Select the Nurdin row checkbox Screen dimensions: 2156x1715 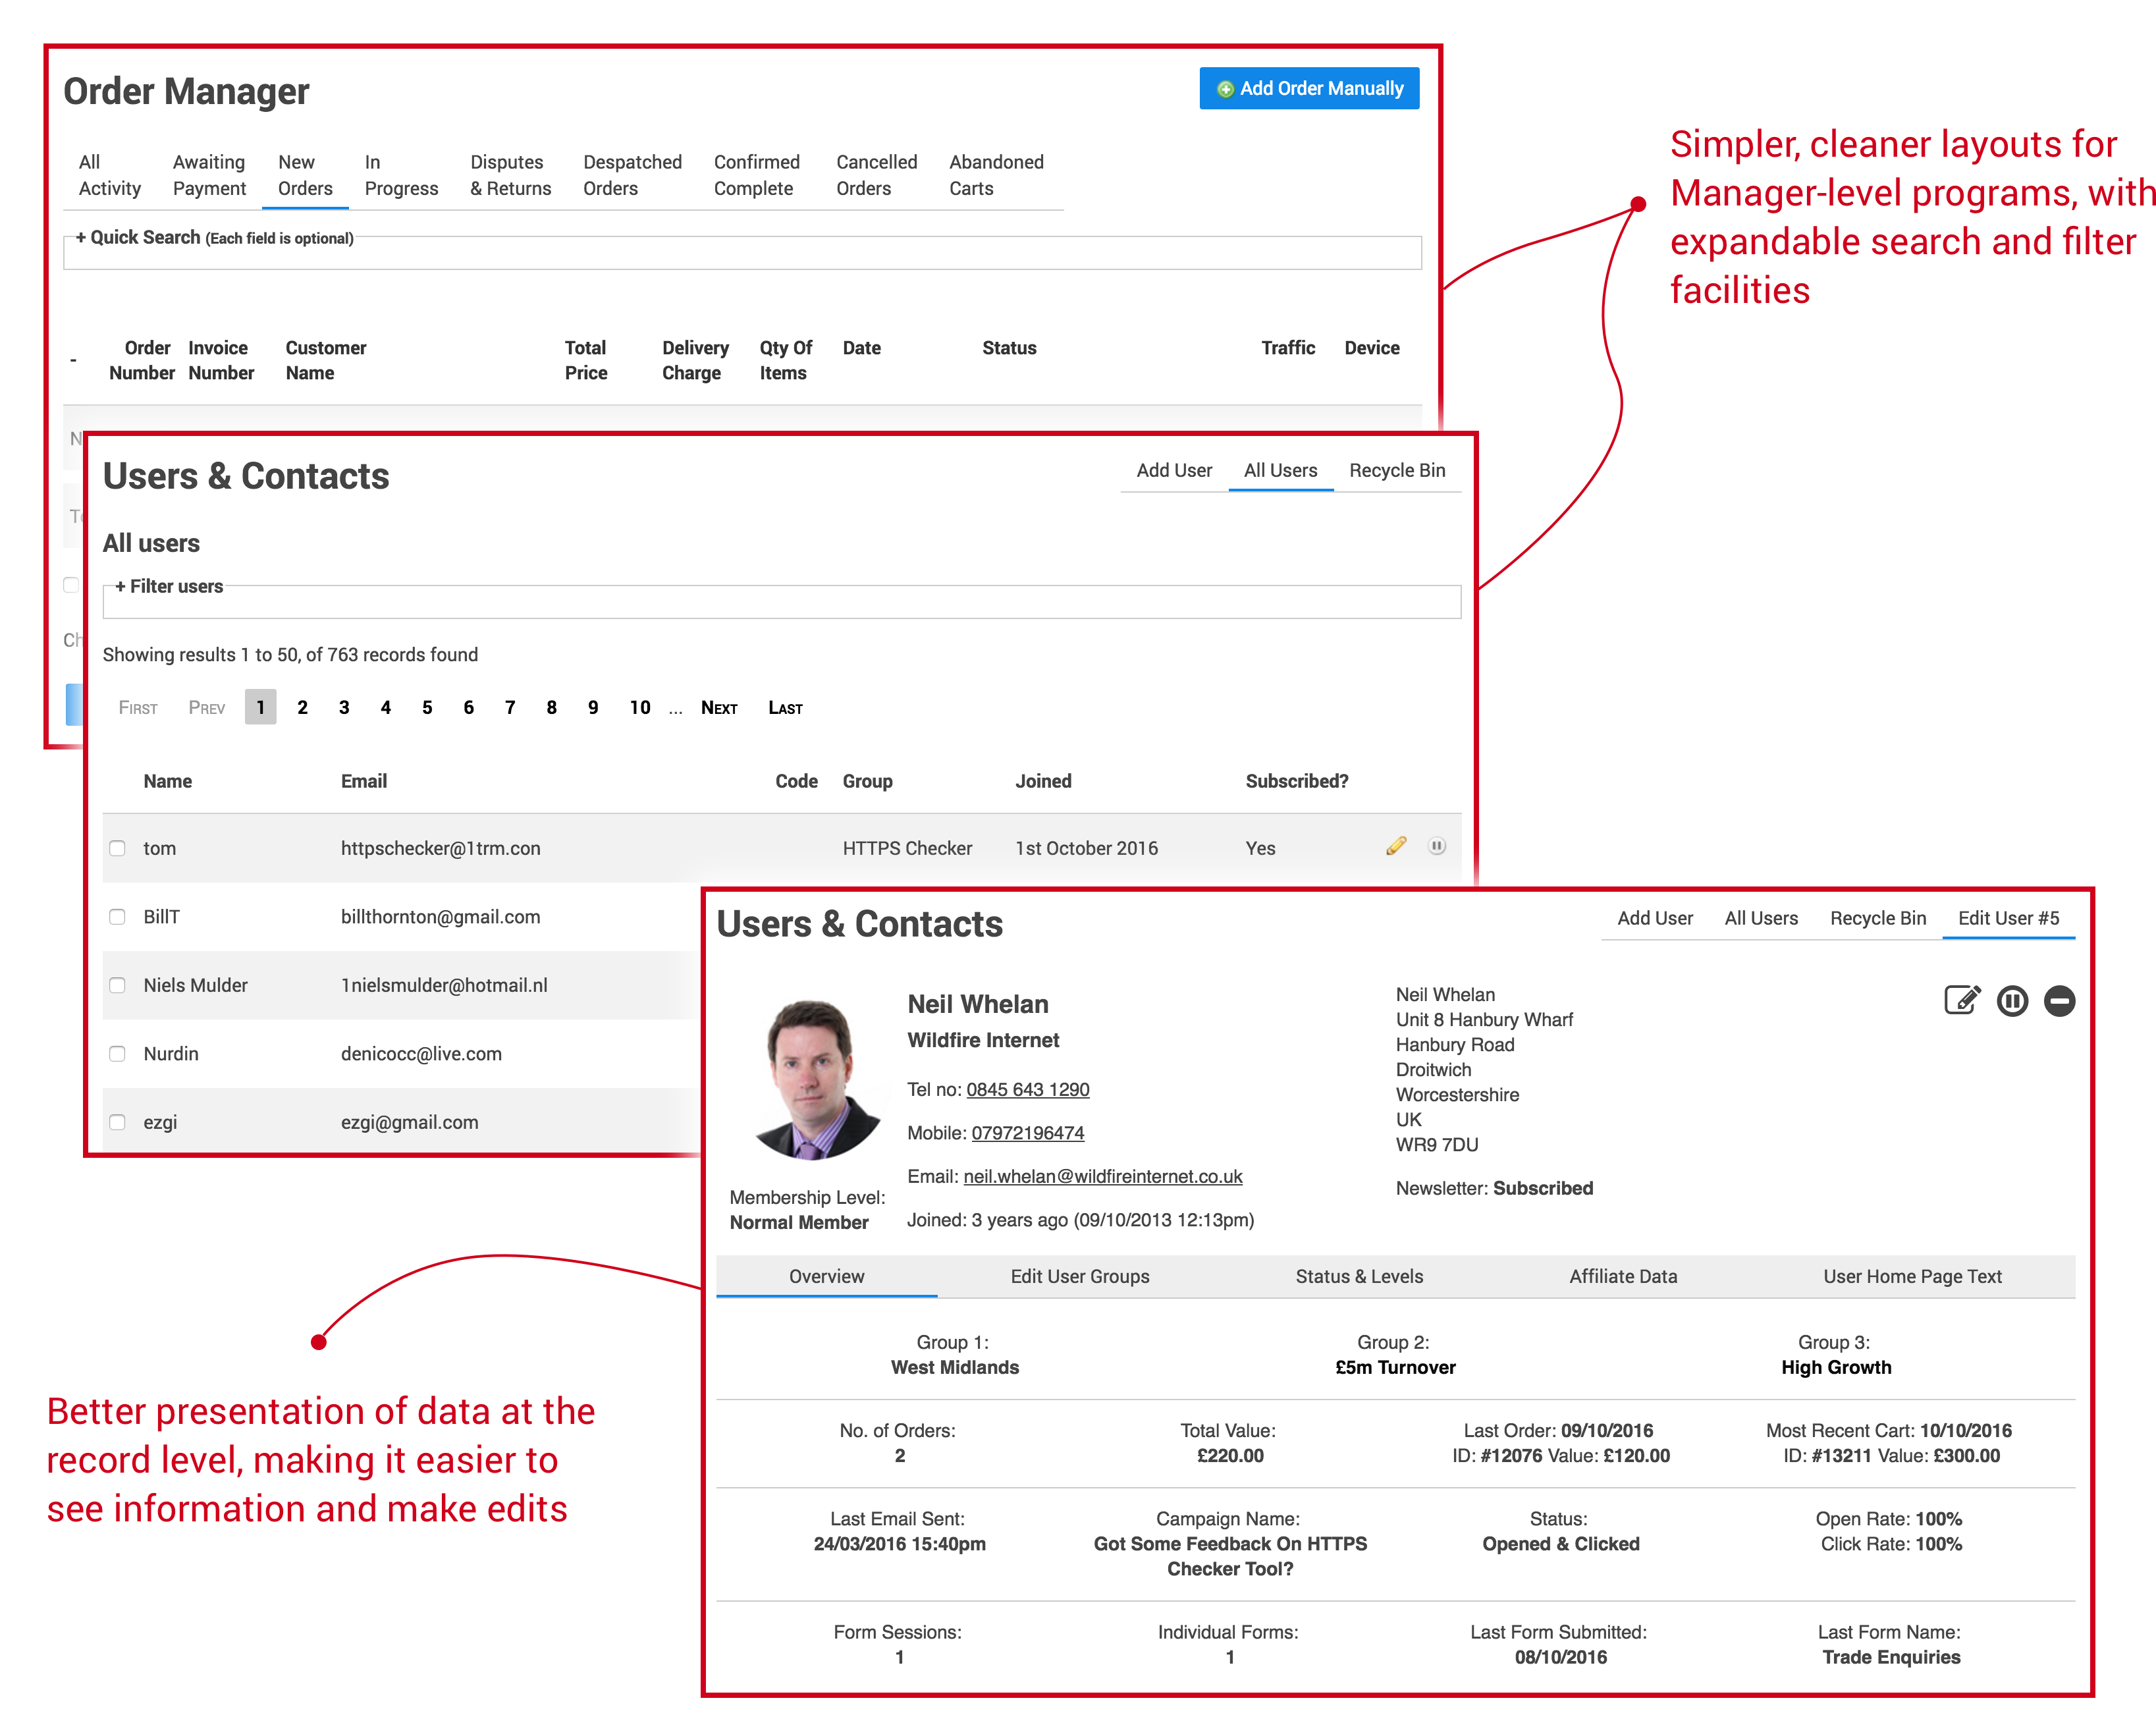tap(117, 1054)
